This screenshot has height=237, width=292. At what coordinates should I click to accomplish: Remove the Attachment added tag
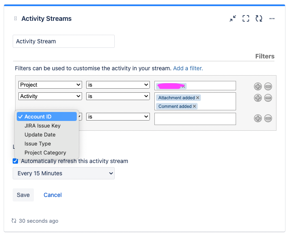[198, 98]
